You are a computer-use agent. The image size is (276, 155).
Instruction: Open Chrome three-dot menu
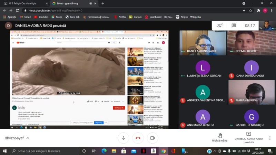click(x=272, y=11)
